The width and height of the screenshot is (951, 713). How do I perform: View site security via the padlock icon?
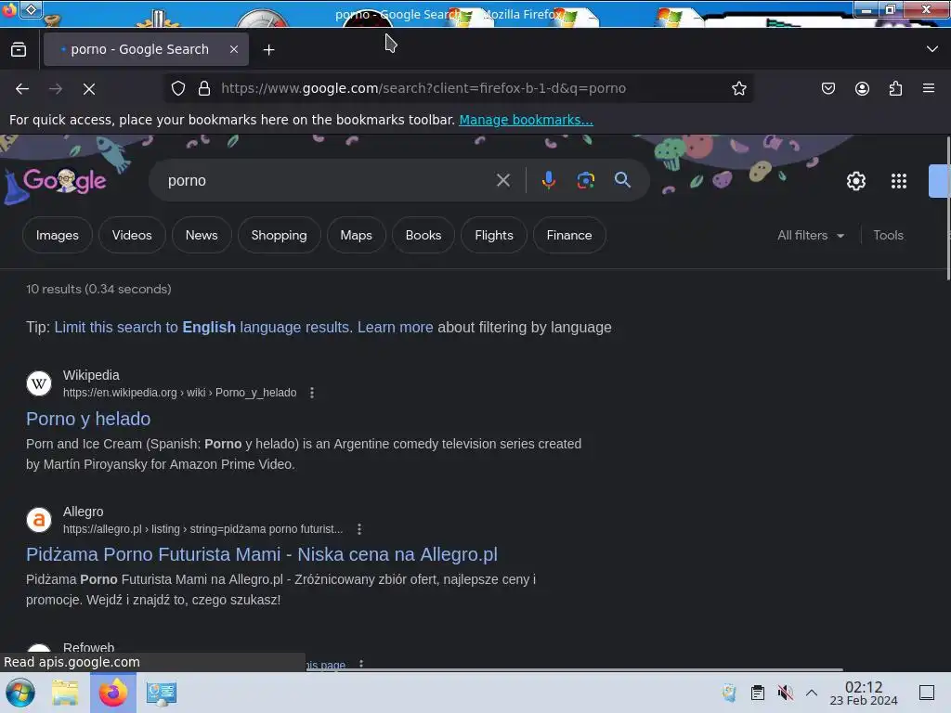tap(204, 88)
